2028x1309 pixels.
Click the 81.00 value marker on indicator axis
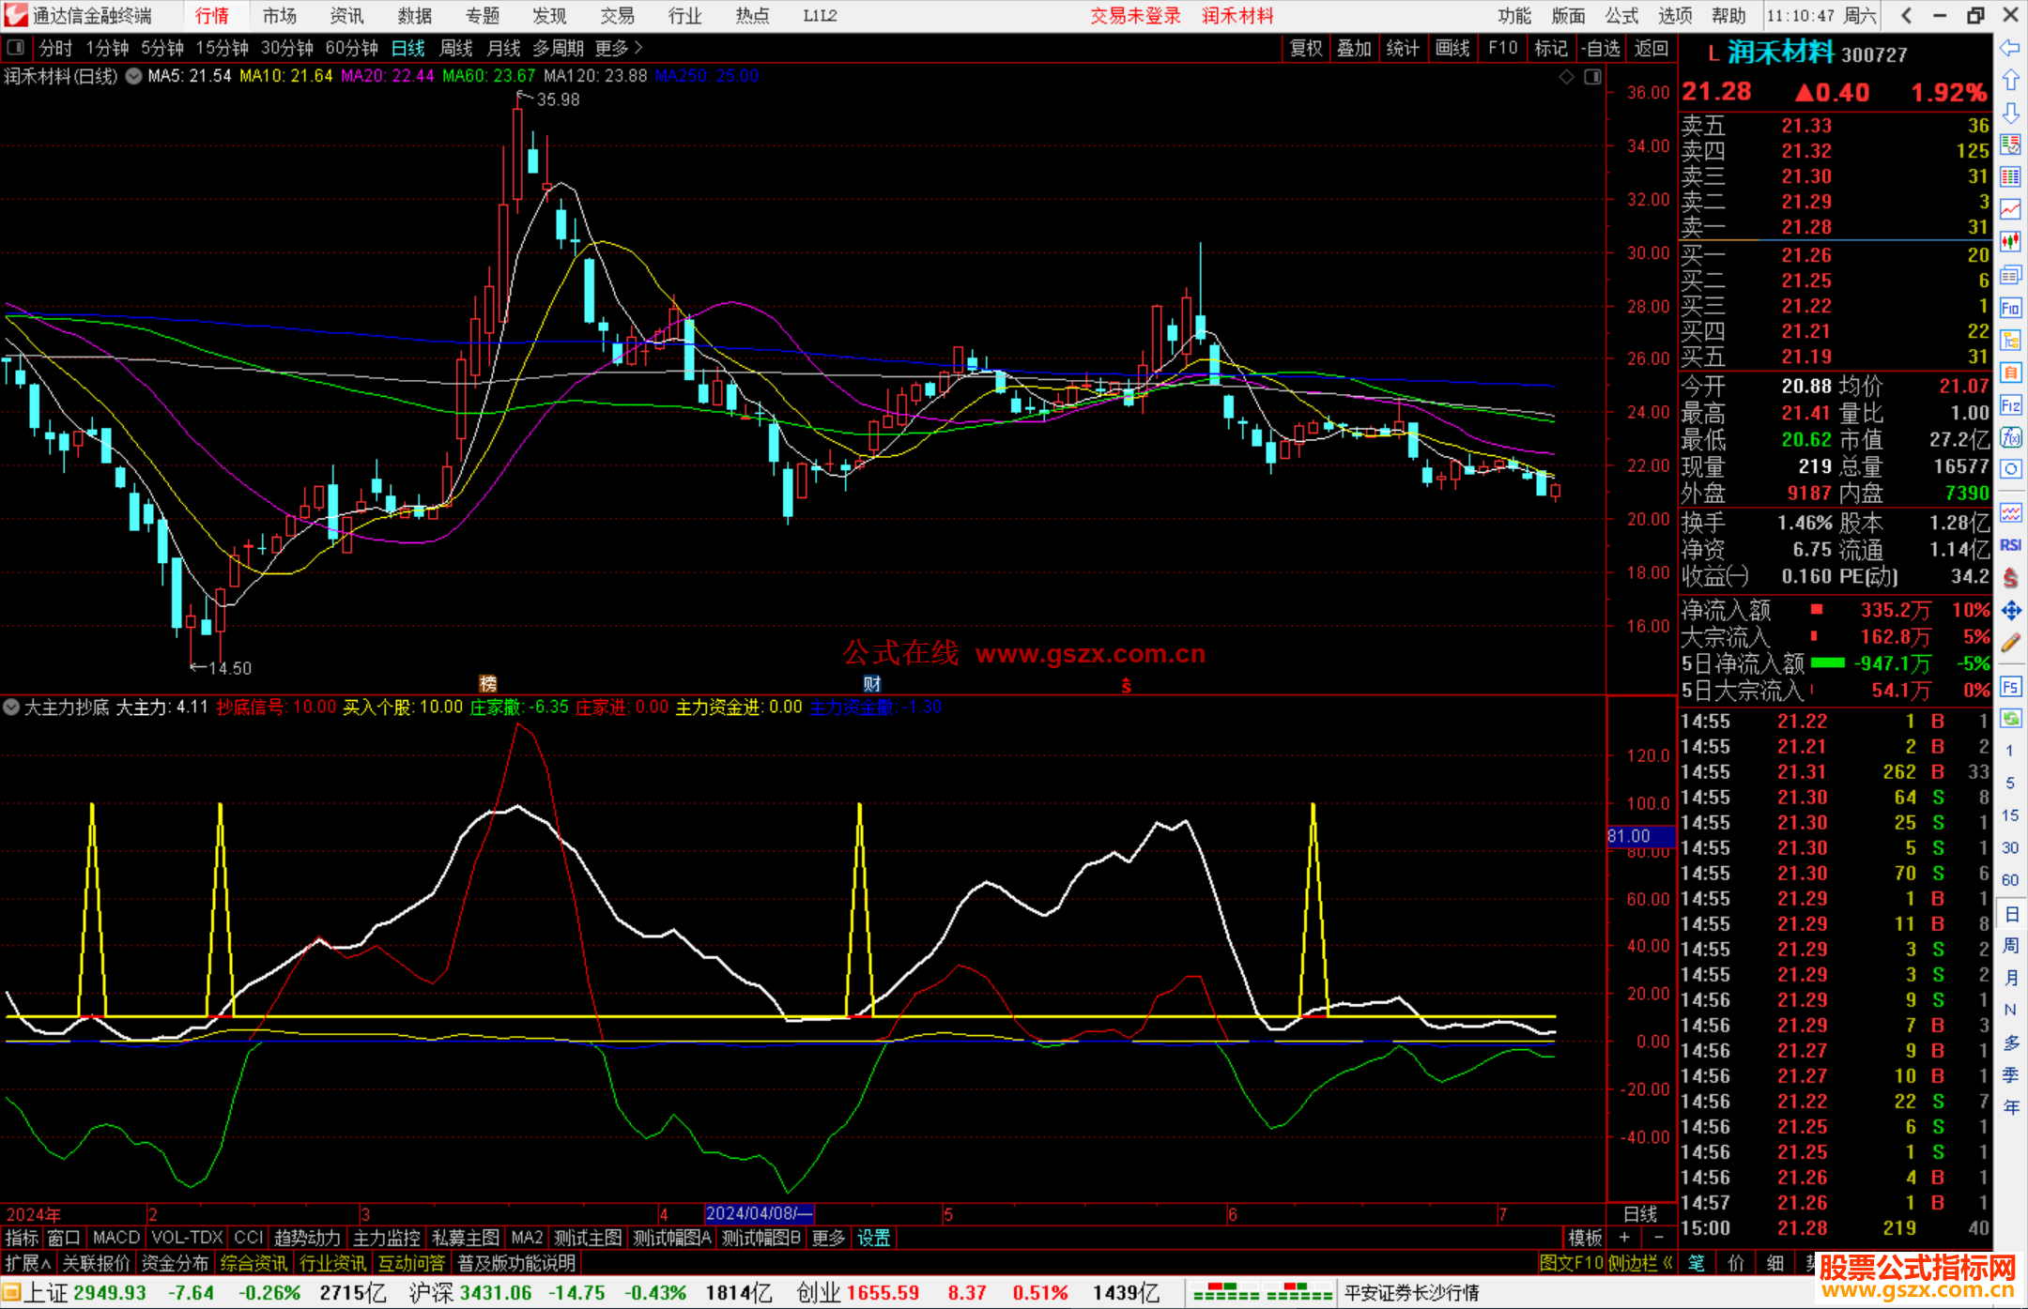point(1638,836)
